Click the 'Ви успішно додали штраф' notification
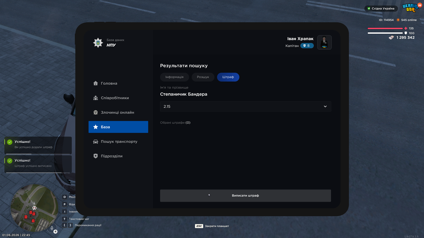424x238 pixels. coord(38,145)
